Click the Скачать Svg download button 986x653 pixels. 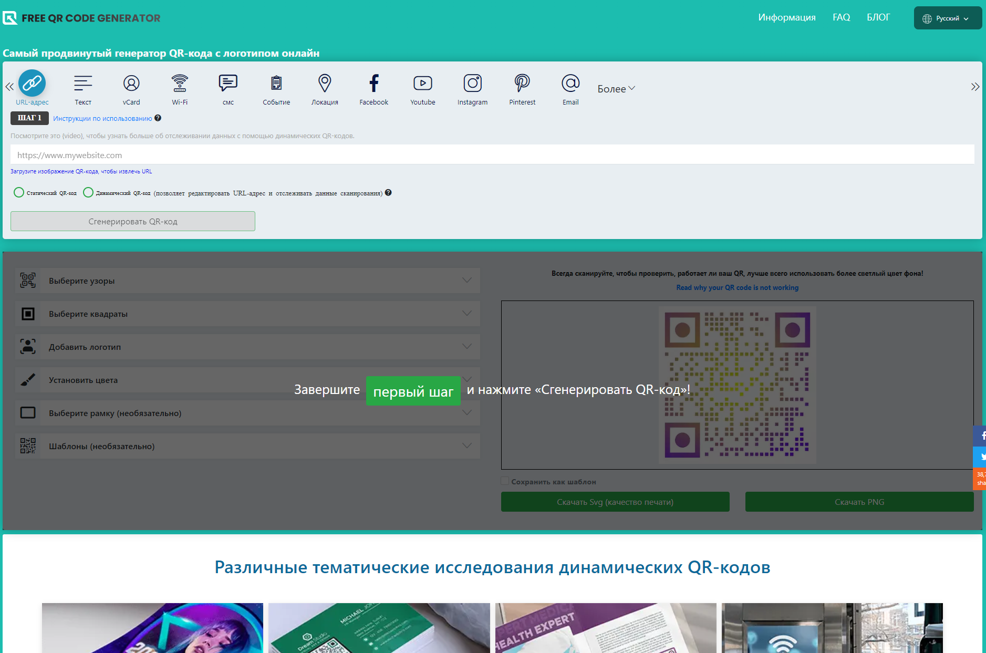click(x=615, y=502)
